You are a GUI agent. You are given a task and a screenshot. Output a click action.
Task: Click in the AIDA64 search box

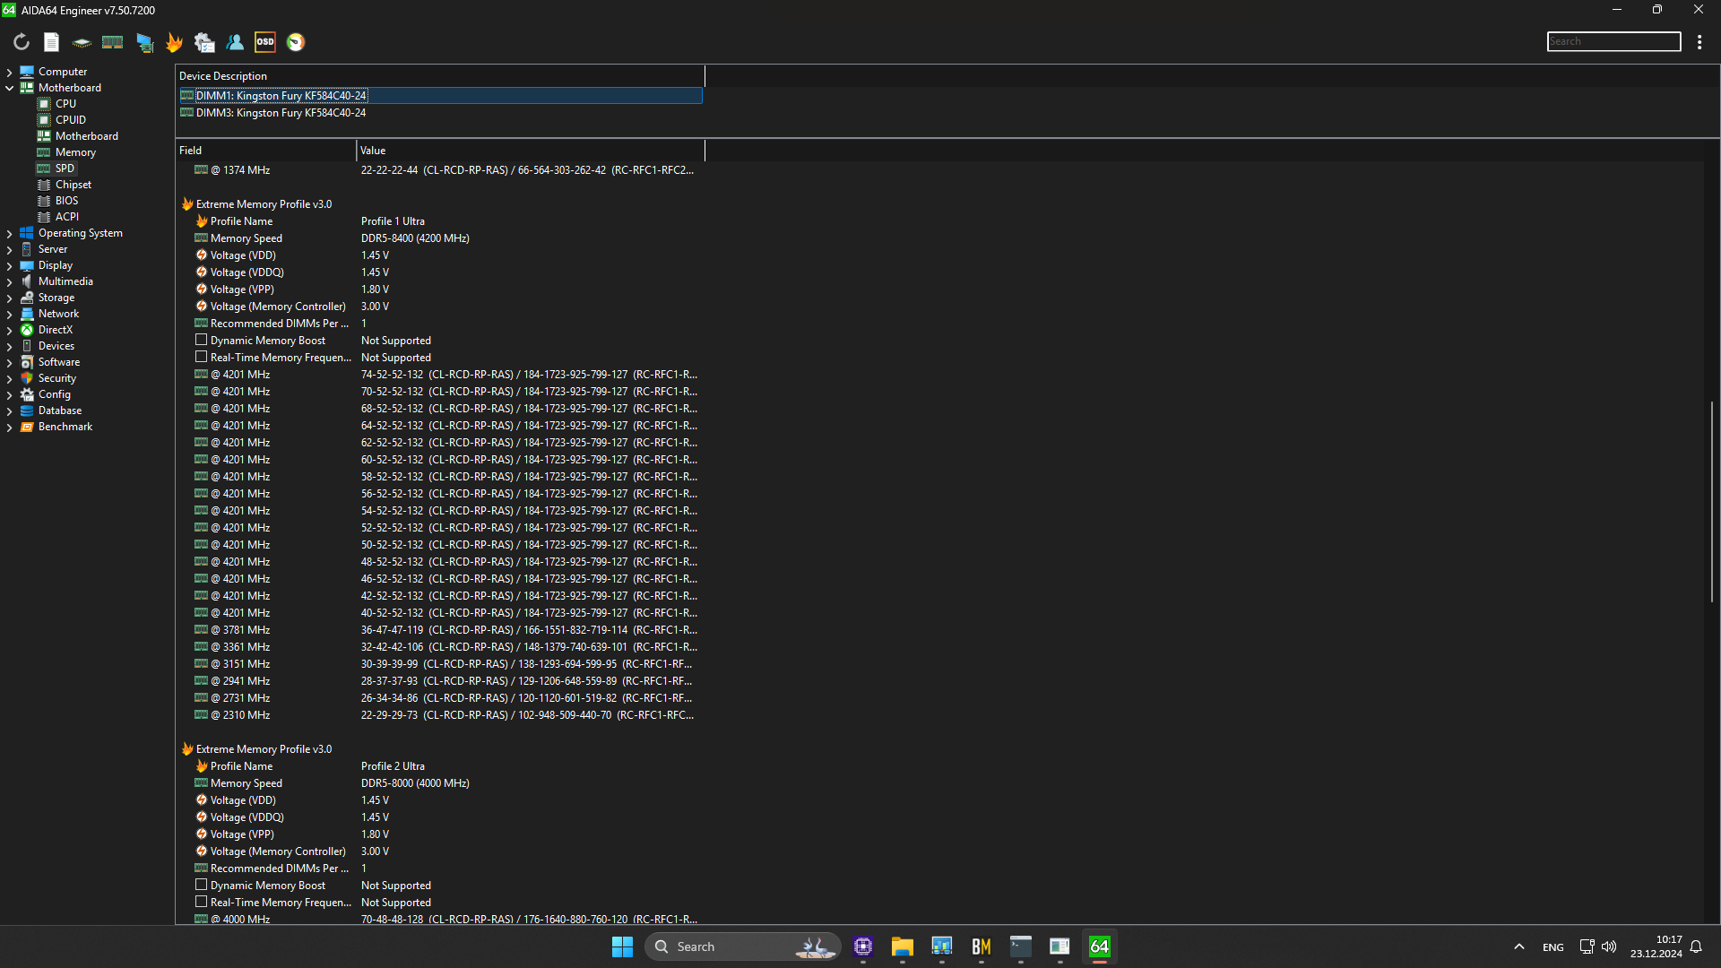point(1613,41)
